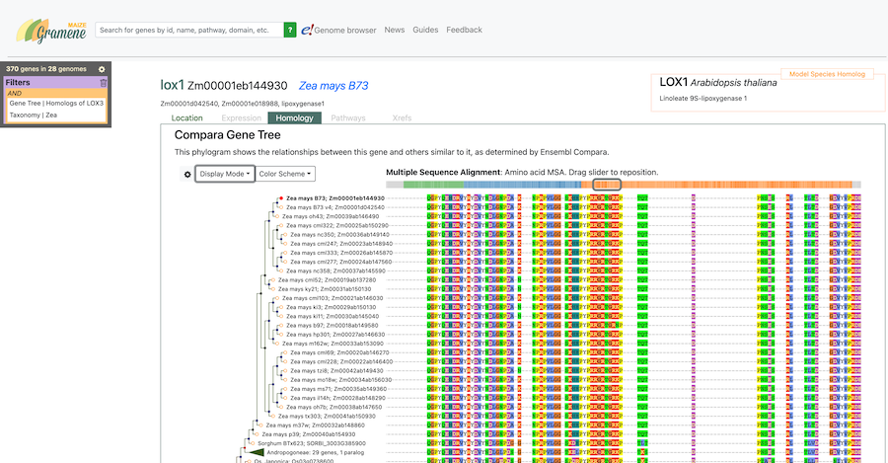Click the MSA position slider handle
This screenshot has height=463, width=888.
(x=606, y=185)
